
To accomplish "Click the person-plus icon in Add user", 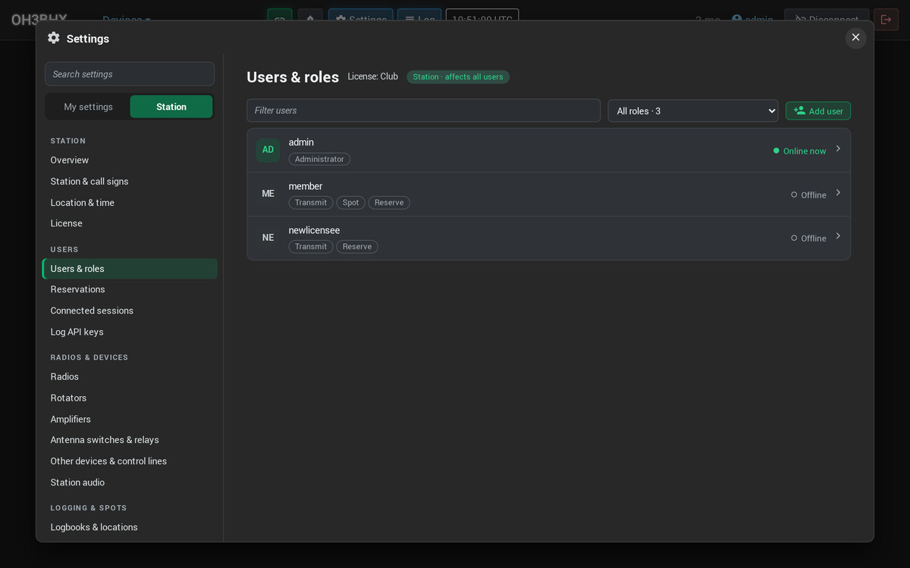I will coord(799,111).
